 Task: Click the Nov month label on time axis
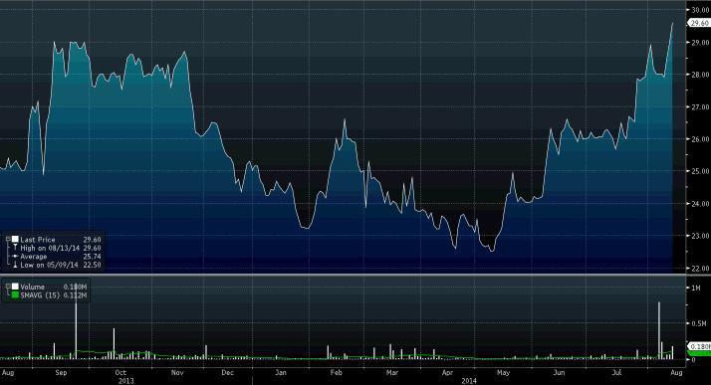pyautogui.click(x=177, y=372)
